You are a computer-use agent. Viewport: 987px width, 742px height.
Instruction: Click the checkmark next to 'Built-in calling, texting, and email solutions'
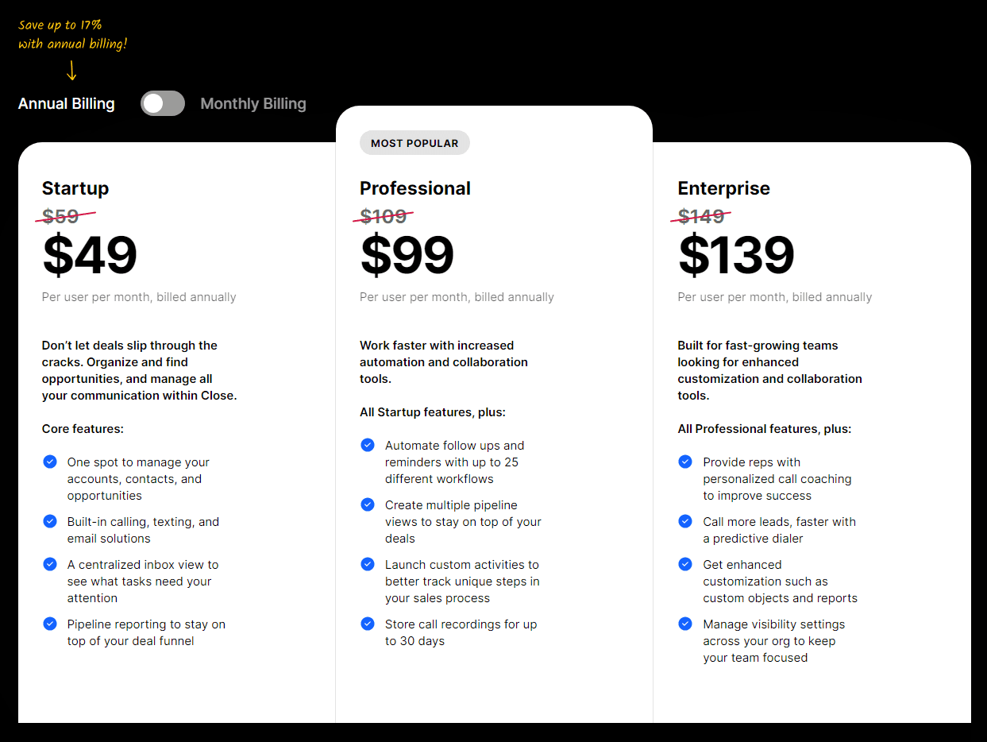pyautogui.click(x=50, y=521)
